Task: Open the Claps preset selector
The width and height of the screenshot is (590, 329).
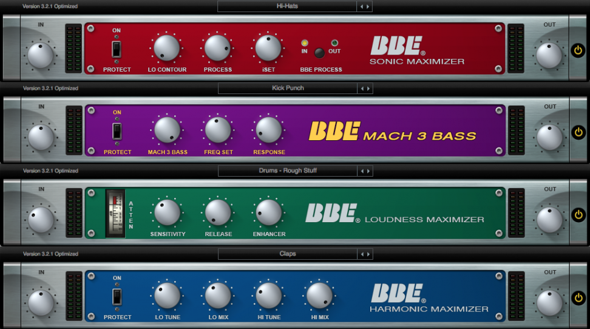Action: (287, 254)
